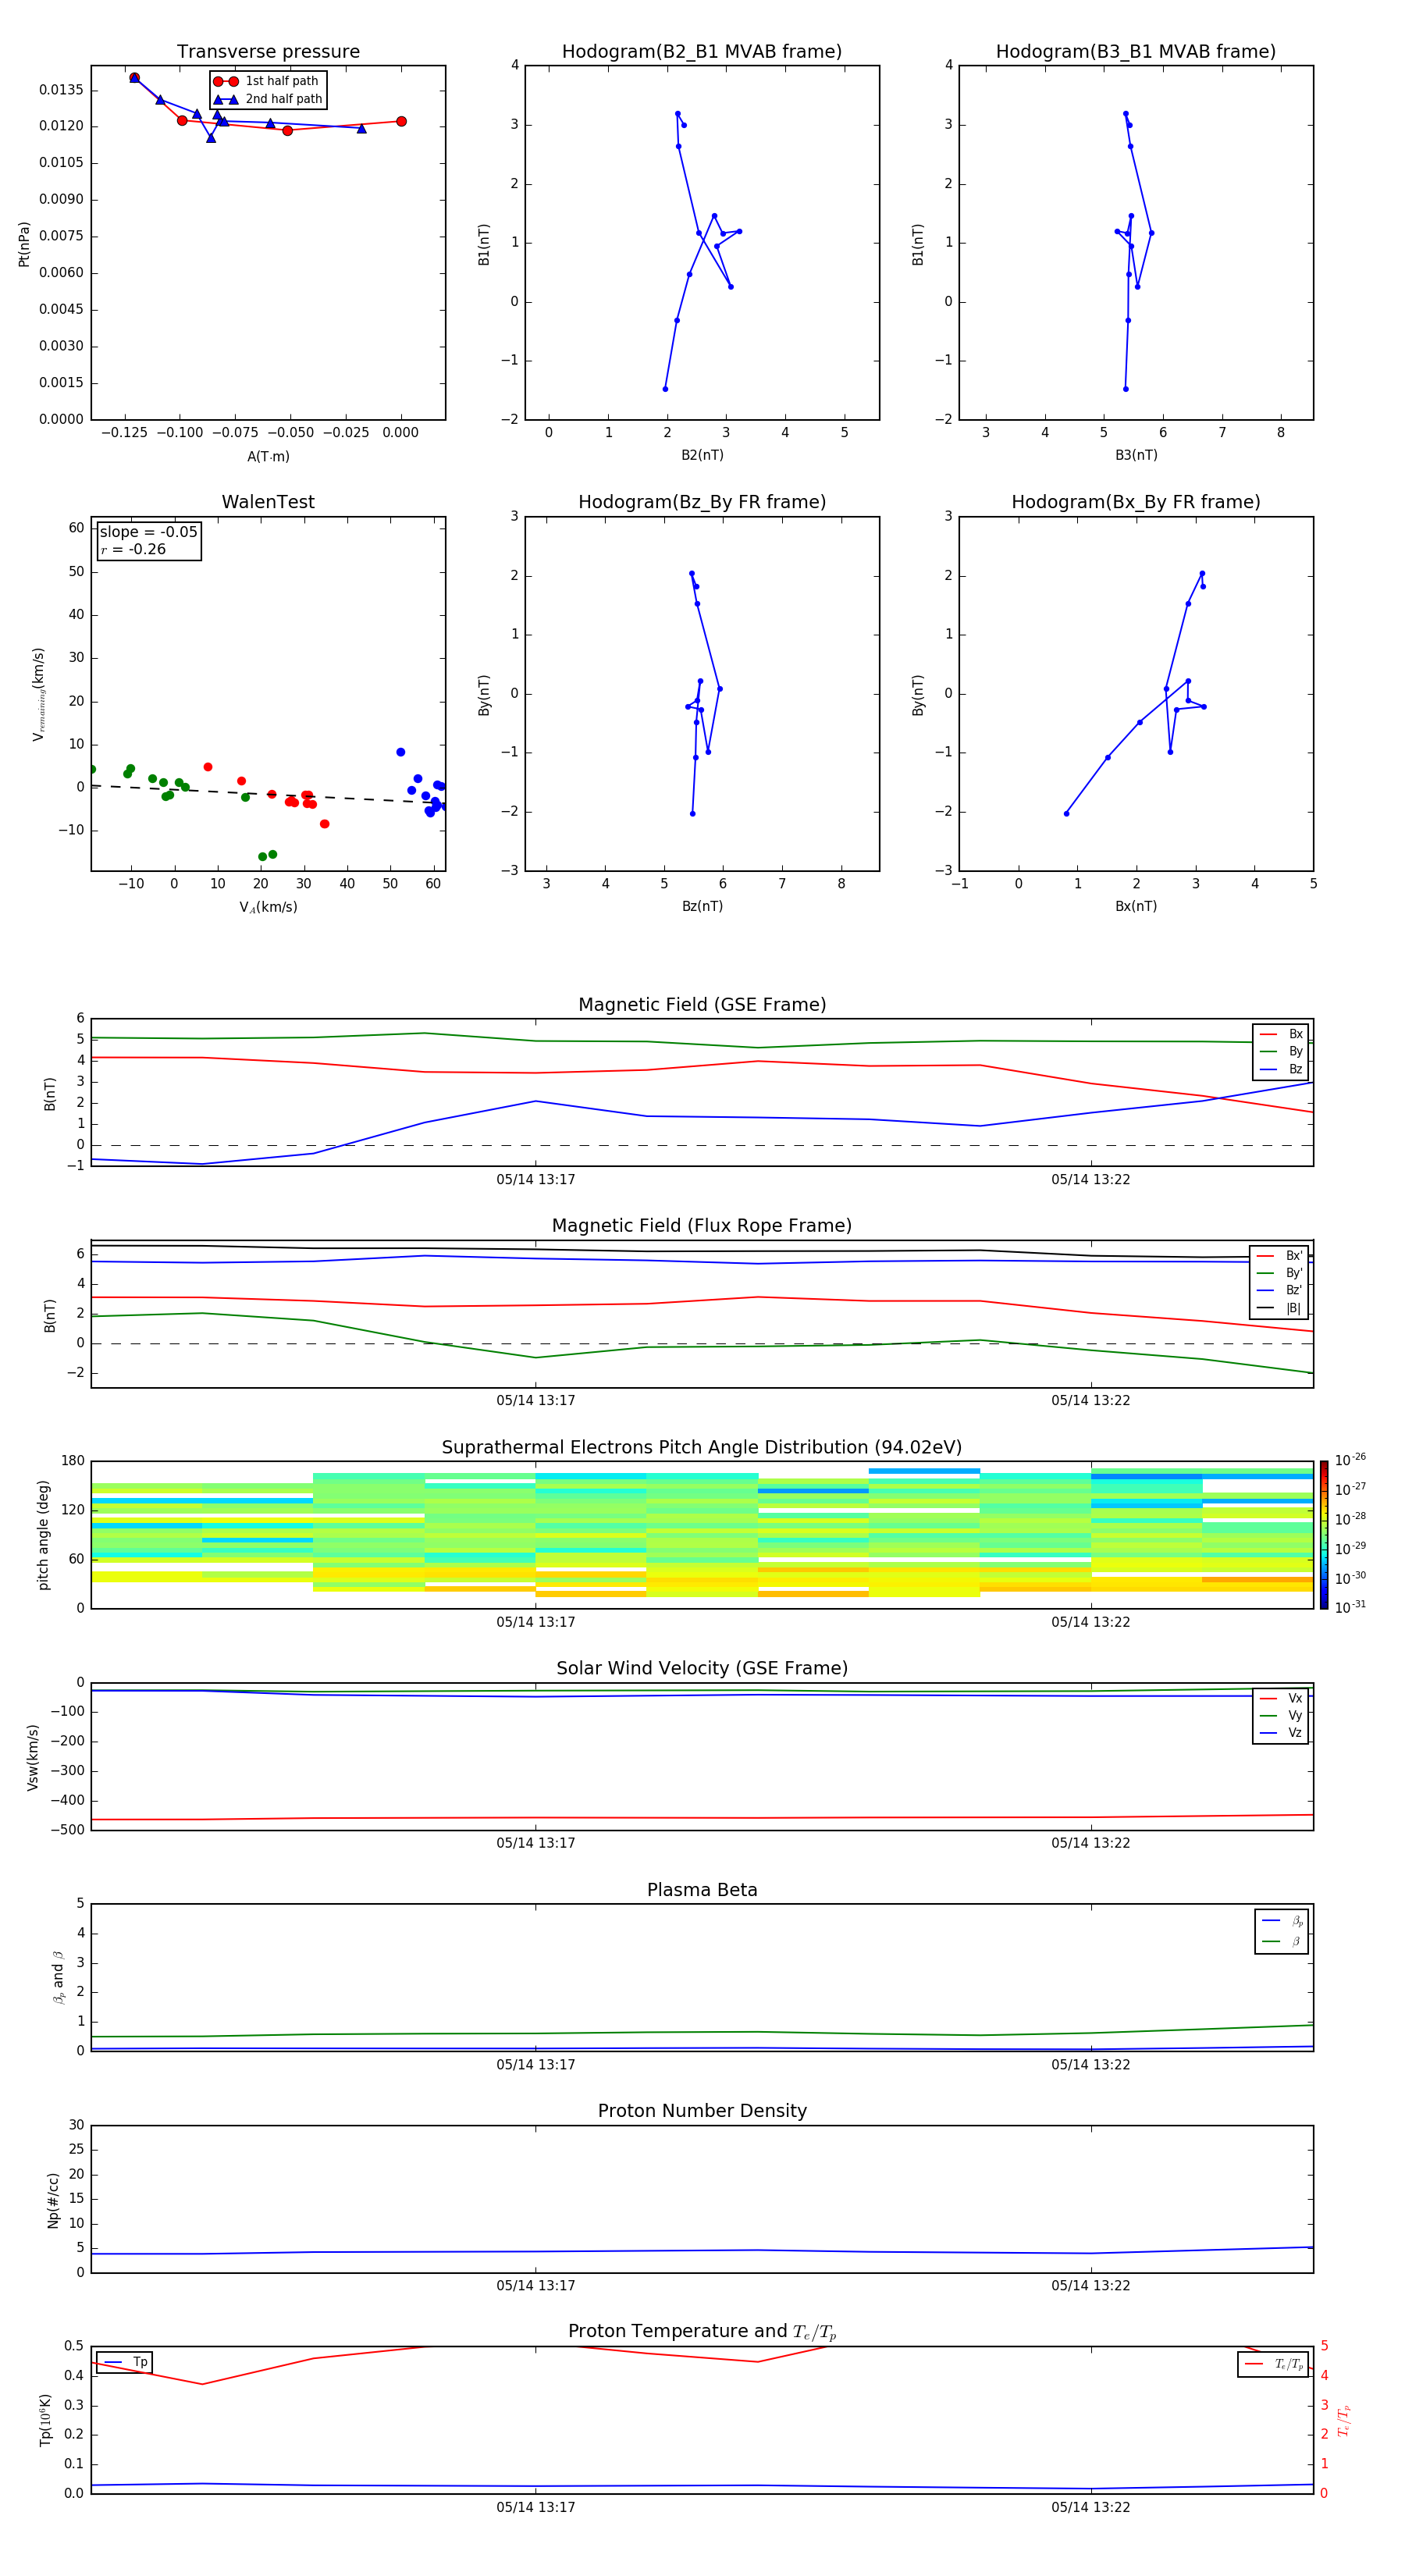Click the Magnetic Field (Flux Rope Frame) title

701,1226
